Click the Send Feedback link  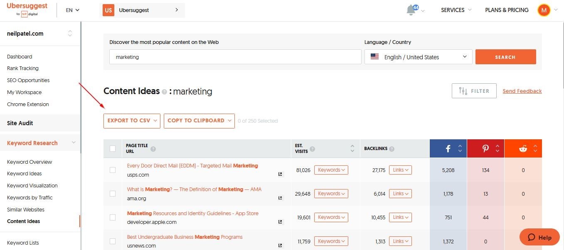522,91
